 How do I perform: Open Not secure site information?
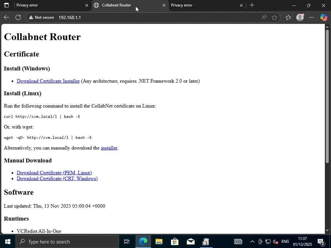[41, 17]
